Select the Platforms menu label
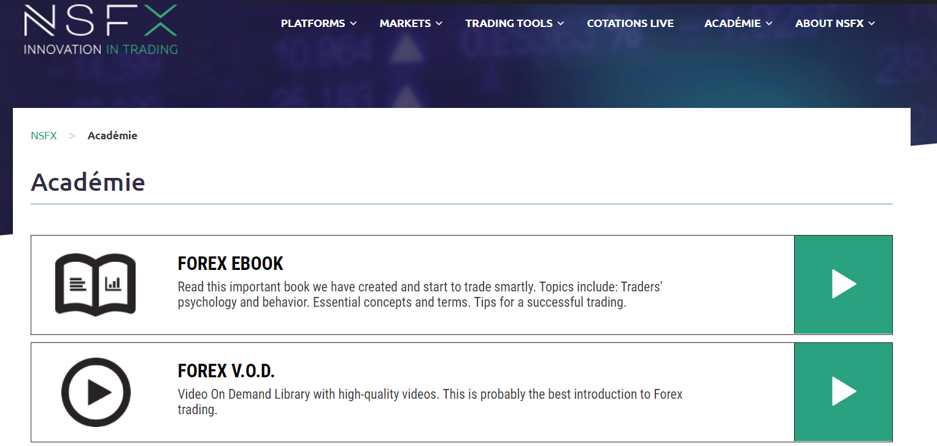Viewport: 937px width, 446px height. point(313,23)
